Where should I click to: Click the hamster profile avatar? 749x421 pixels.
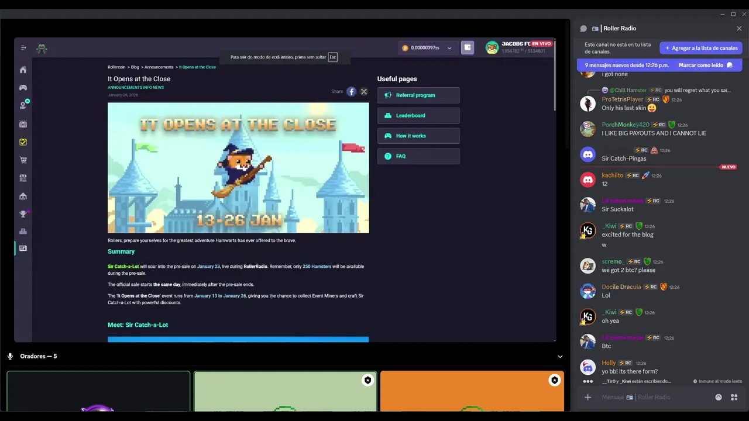coord(492,48)
